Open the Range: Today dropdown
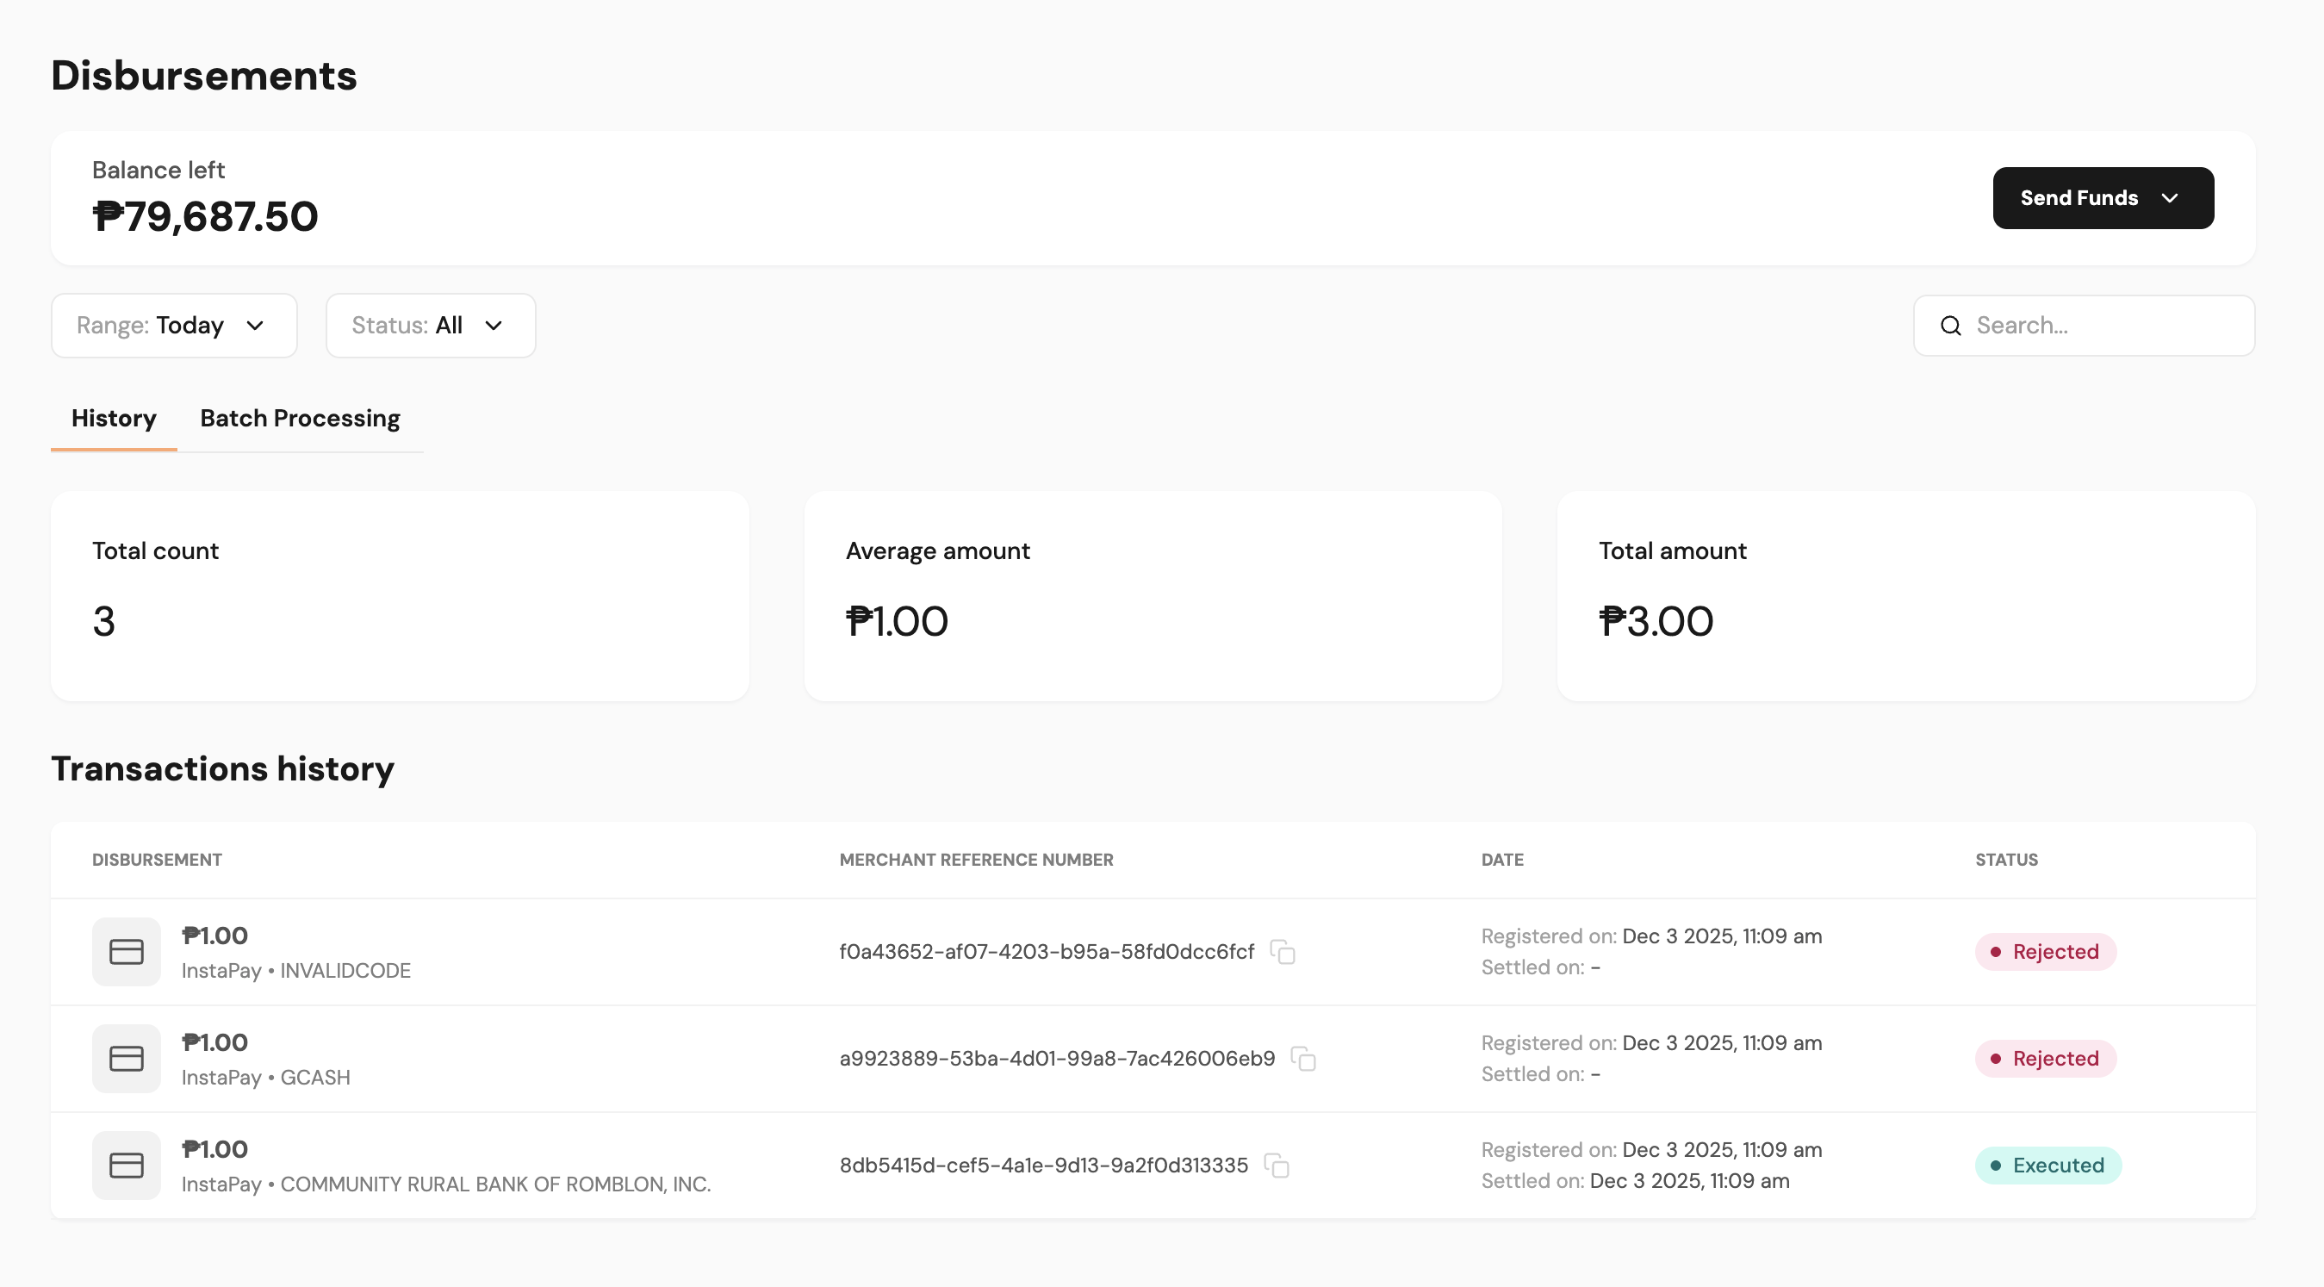 coord(174,326)
